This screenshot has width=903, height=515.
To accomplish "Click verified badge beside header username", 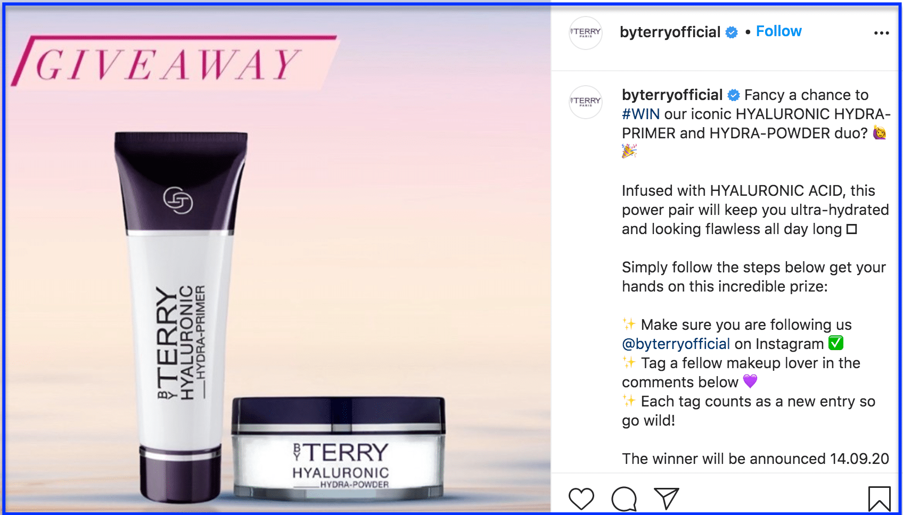I will [732, 32].
